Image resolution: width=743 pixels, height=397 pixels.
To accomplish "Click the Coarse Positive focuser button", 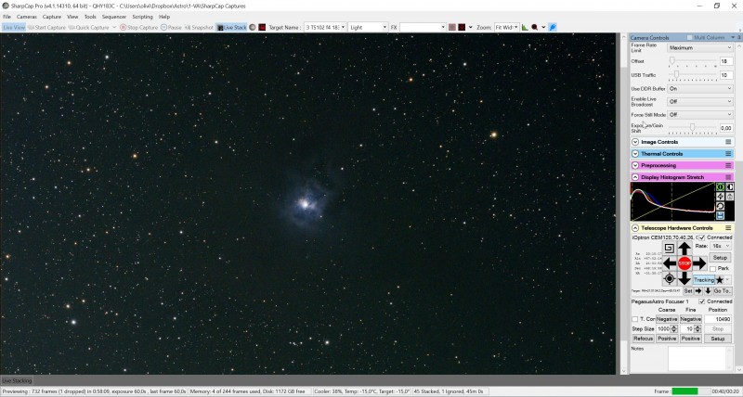I will pos(667,339).
